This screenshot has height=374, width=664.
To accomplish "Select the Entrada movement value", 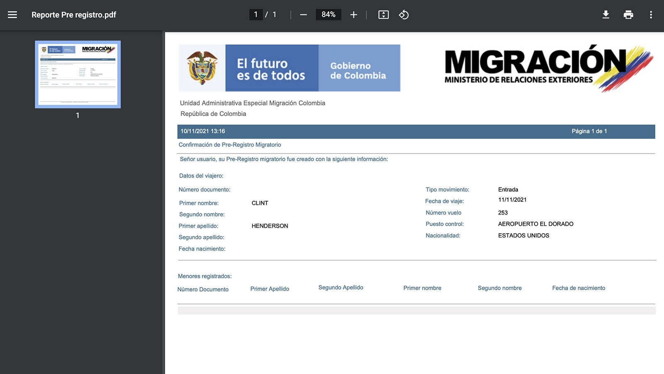I will click(x=508, y=190).
